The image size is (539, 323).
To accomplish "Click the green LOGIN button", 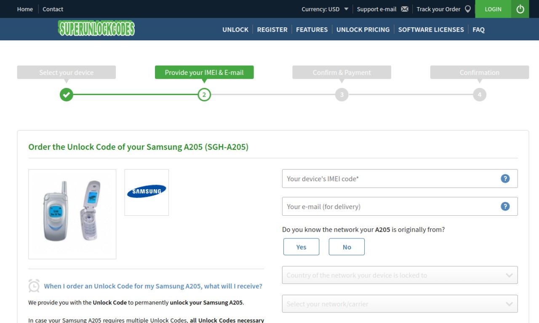I will point(493,9).
